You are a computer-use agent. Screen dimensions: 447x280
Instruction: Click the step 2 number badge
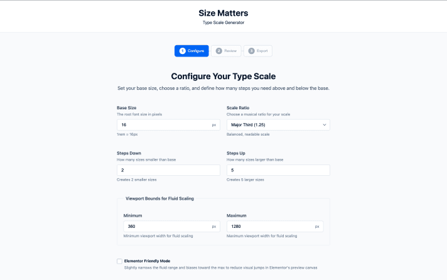tap(218, 51)
